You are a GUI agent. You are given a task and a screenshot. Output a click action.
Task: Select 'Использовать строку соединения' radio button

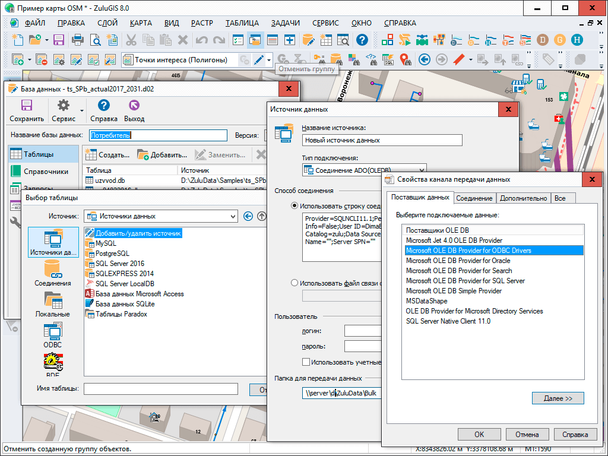pos(294,206)
